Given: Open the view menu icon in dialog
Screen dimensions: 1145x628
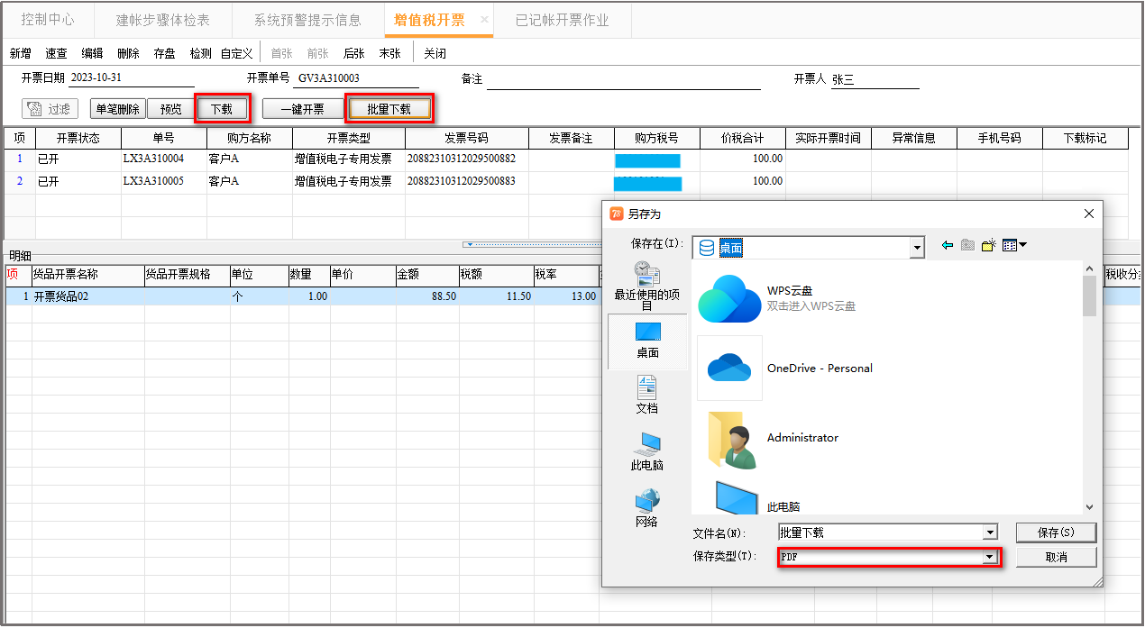Looking at the screenshot, I should pos(1015,245).
